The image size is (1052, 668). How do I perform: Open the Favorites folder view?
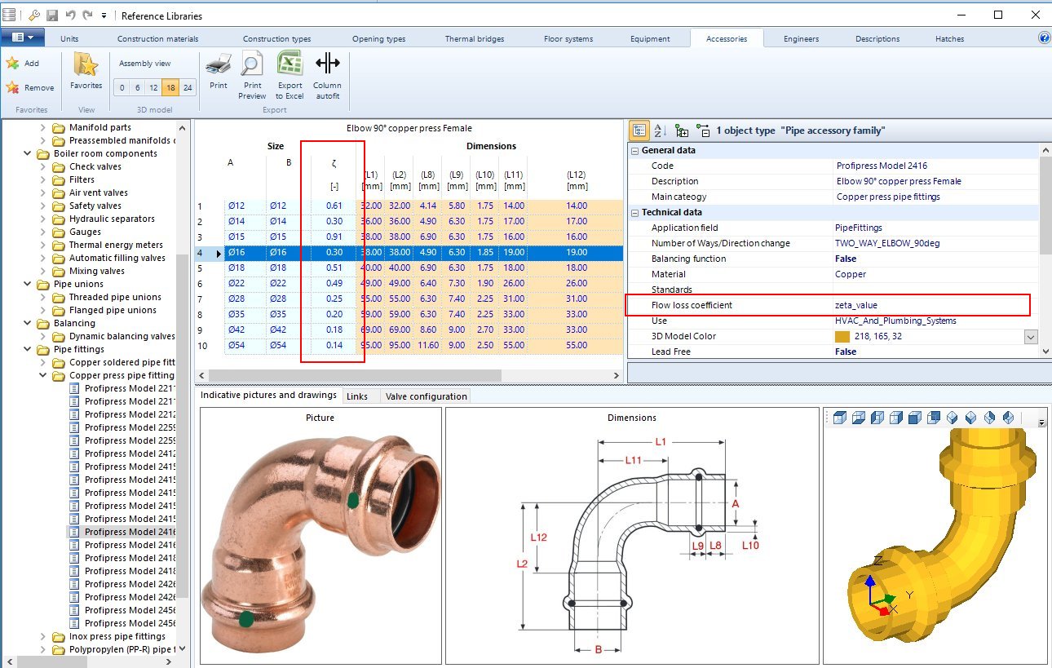[x=86, y=71]
